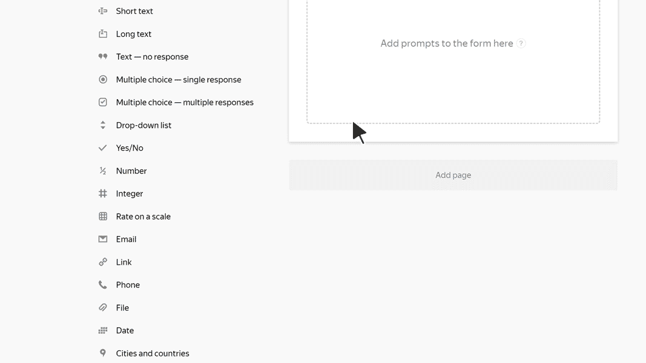Select the hash icon for Integer
The height and width of the screenshot is (363, 646).
tap(102, 194)
